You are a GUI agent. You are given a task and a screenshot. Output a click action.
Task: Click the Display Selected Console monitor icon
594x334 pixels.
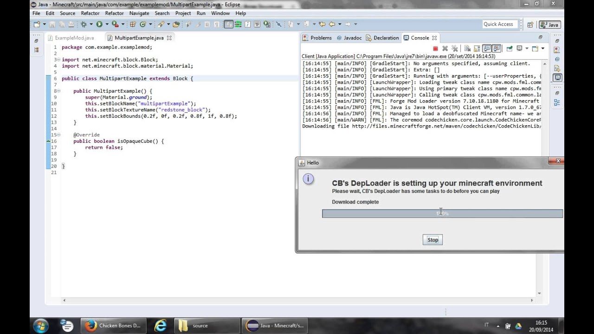tap(519, 48)
